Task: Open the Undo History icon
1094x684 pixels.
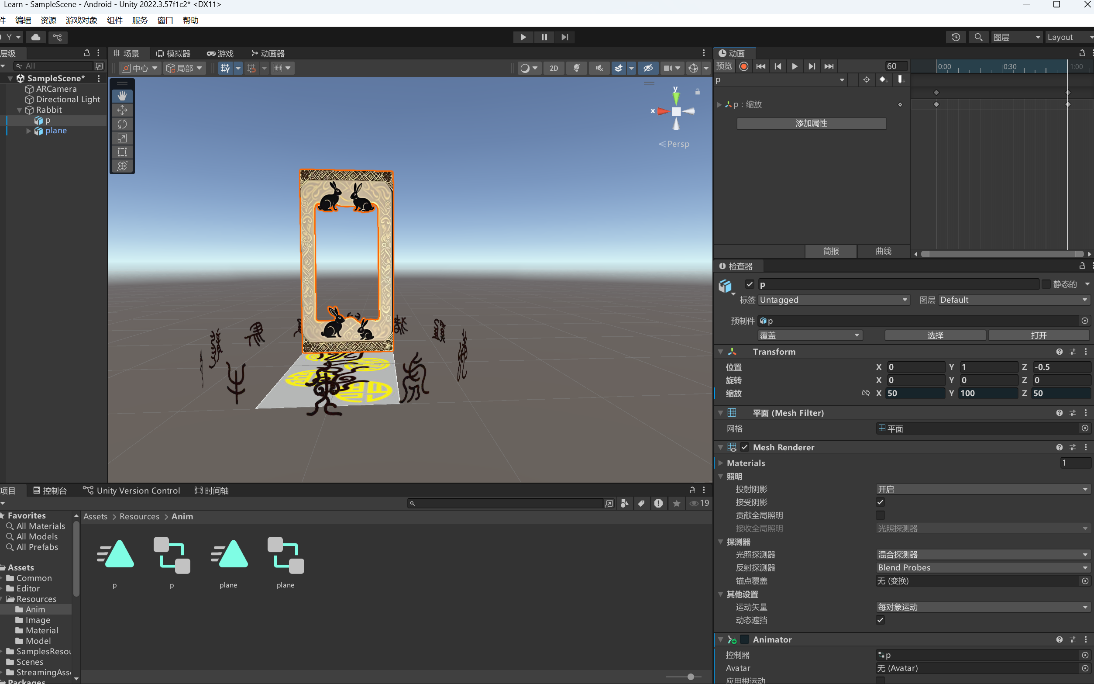Action: (x=956, y=37)
